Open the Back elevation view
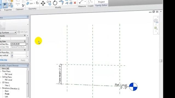 (x=7, y=91)
